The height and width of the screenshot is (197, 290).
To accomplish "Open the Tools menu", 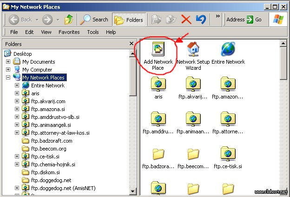I will (93, 32).
